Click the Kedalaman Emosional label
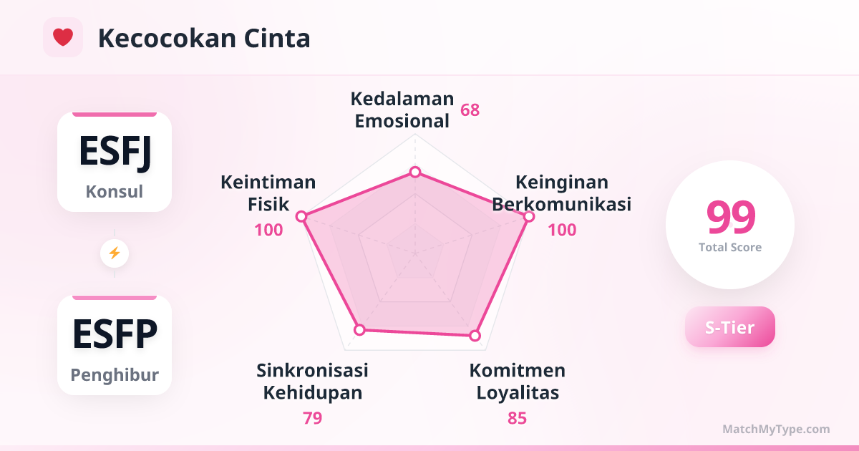This screenshot has width=859, height=451. tap(404, 110)
